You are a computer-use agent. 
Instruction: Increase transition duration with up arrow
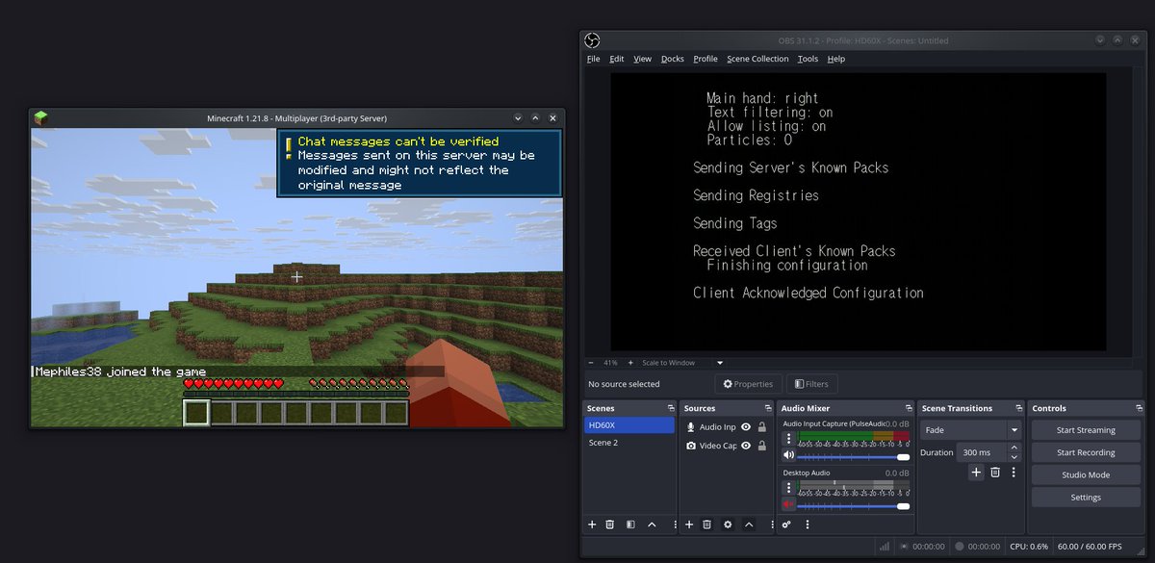(1014, 448)
